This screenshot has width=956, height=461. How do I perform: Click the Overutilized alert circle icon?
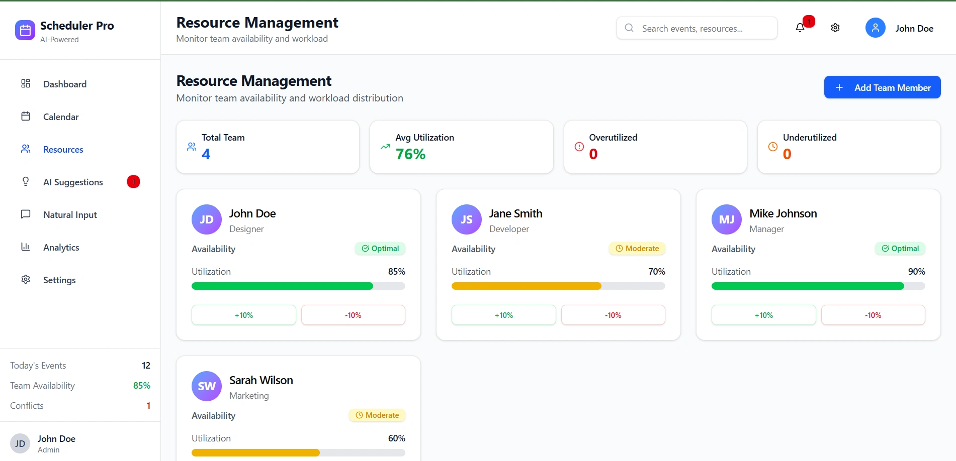[579, 147]
